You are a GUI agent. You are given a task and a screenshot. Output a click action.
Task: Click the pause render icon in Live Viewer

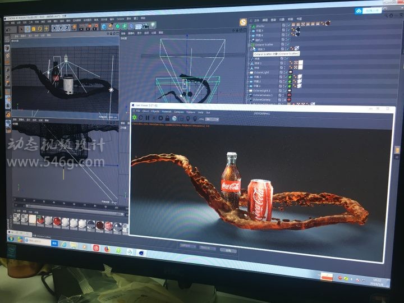pyautogui.click(x=148, y=118)
